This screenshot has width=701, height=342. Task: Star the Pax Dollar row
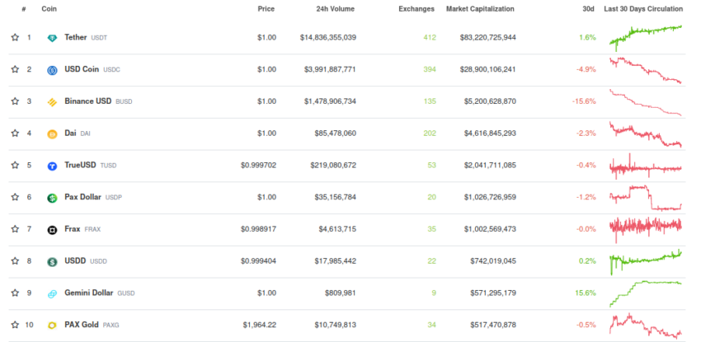(15, 198)
